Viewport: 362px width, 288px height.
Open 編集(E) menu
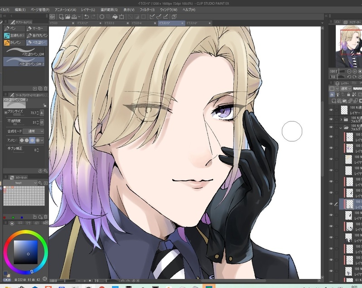(20, 10)
